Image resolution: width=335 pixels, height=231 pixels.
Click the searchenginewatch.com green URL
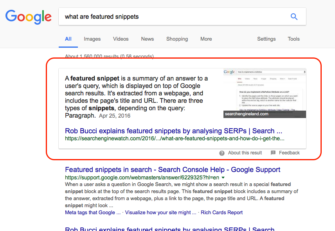[175, 138]
